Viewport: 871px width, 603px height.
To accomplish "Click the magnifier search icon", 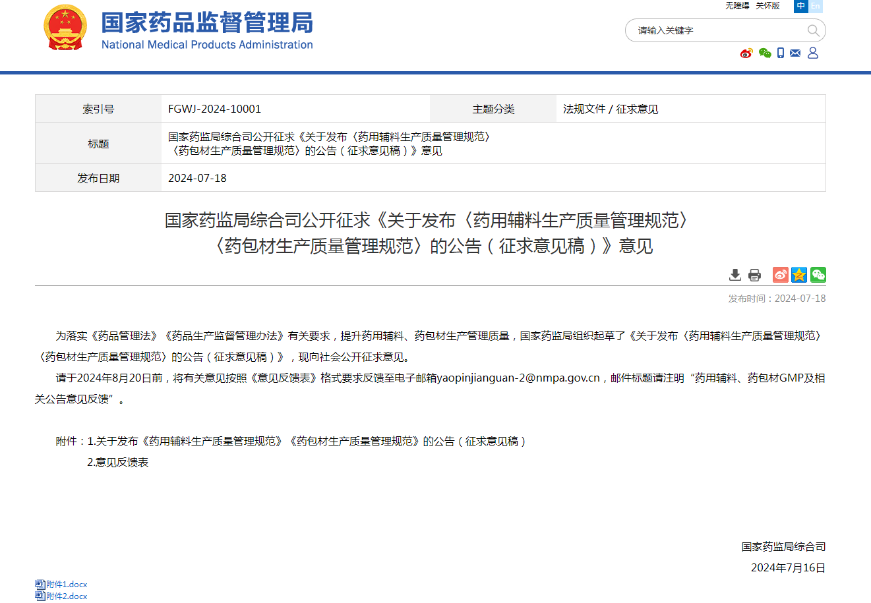I will coord(813,30).
